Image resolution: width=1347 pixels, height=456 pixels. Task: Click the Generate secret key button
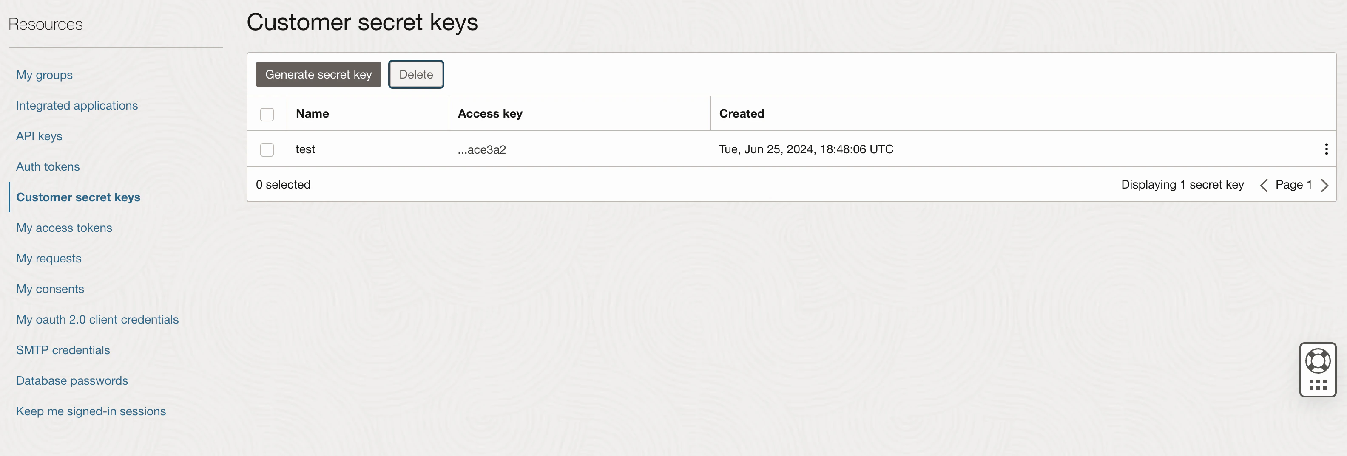[318, 74]
